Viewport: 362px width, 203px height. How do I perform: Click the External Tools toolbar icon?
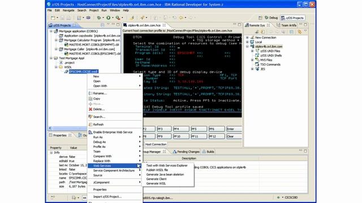coord(118,17)
